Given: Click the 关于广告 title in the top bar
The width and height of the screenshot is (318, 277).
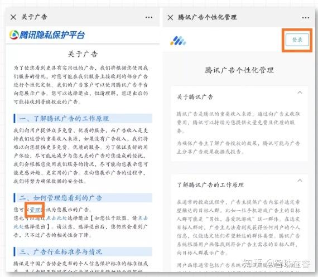Looking at the screenshot, I should [x=34, y=17].
